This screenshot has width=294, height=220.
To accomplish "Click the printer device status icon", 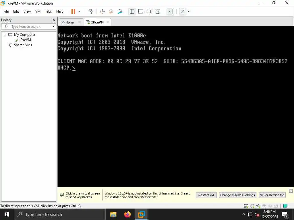I will 264,206.
